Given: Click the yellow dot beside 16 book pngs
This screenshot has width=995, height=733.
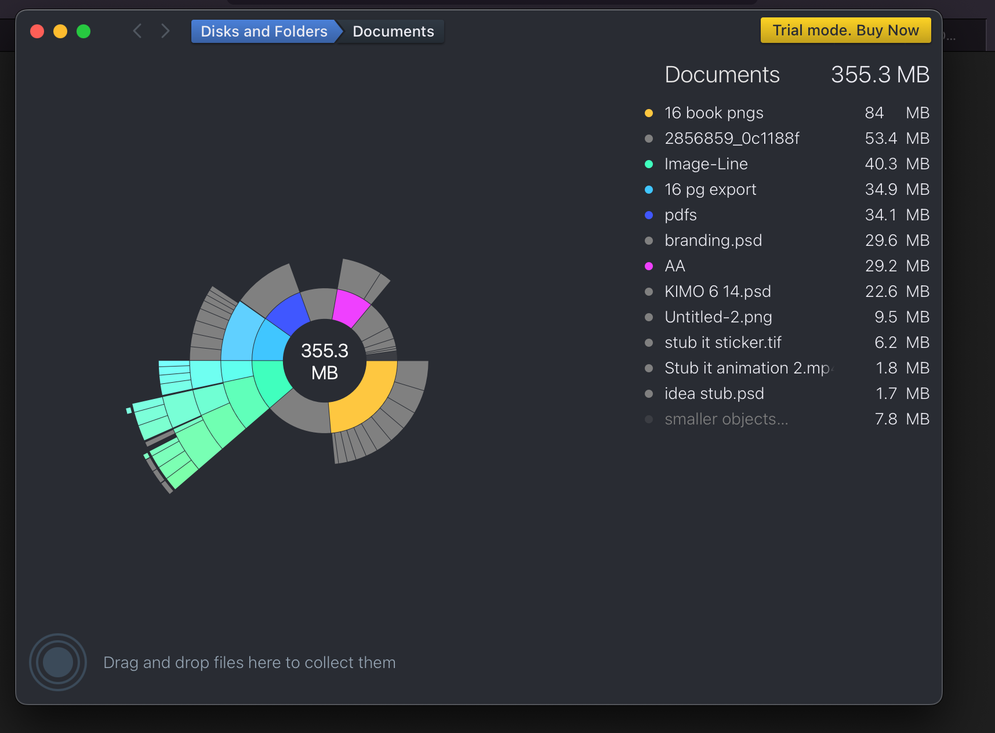Looking at the screenshot, I should click(x=649, y=113).
